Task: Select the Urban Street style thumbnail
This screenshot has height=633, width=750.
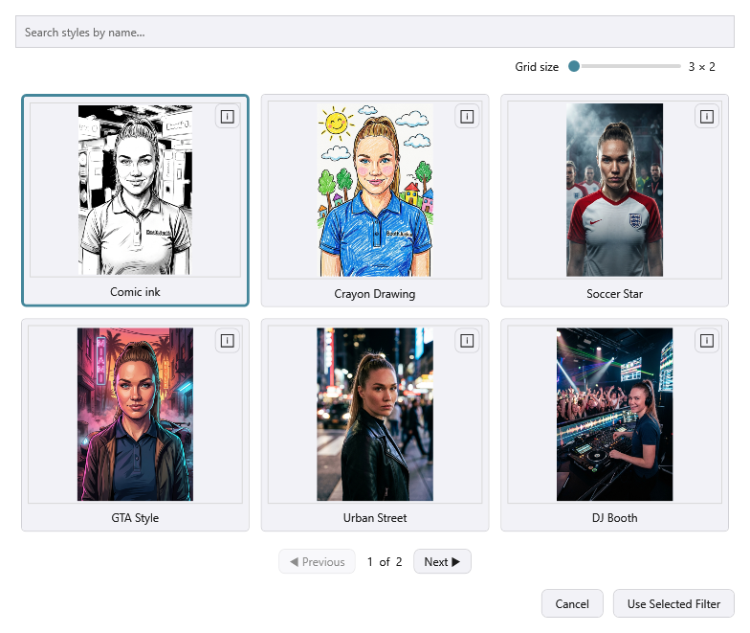Action: click(375, 414)
